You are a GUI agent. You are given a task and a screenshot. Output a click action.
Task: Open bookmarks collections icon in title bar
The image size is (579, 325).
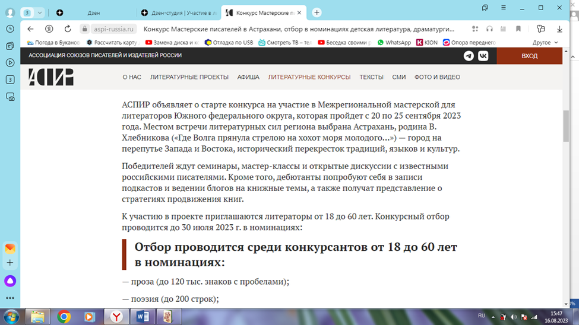click(x=485, y=8)
